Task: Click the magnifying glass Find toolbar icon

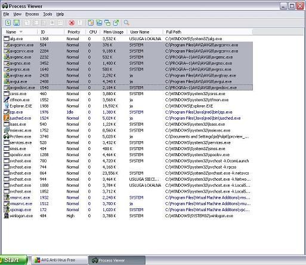Action: pyautogui.click(x=126, y=23)
